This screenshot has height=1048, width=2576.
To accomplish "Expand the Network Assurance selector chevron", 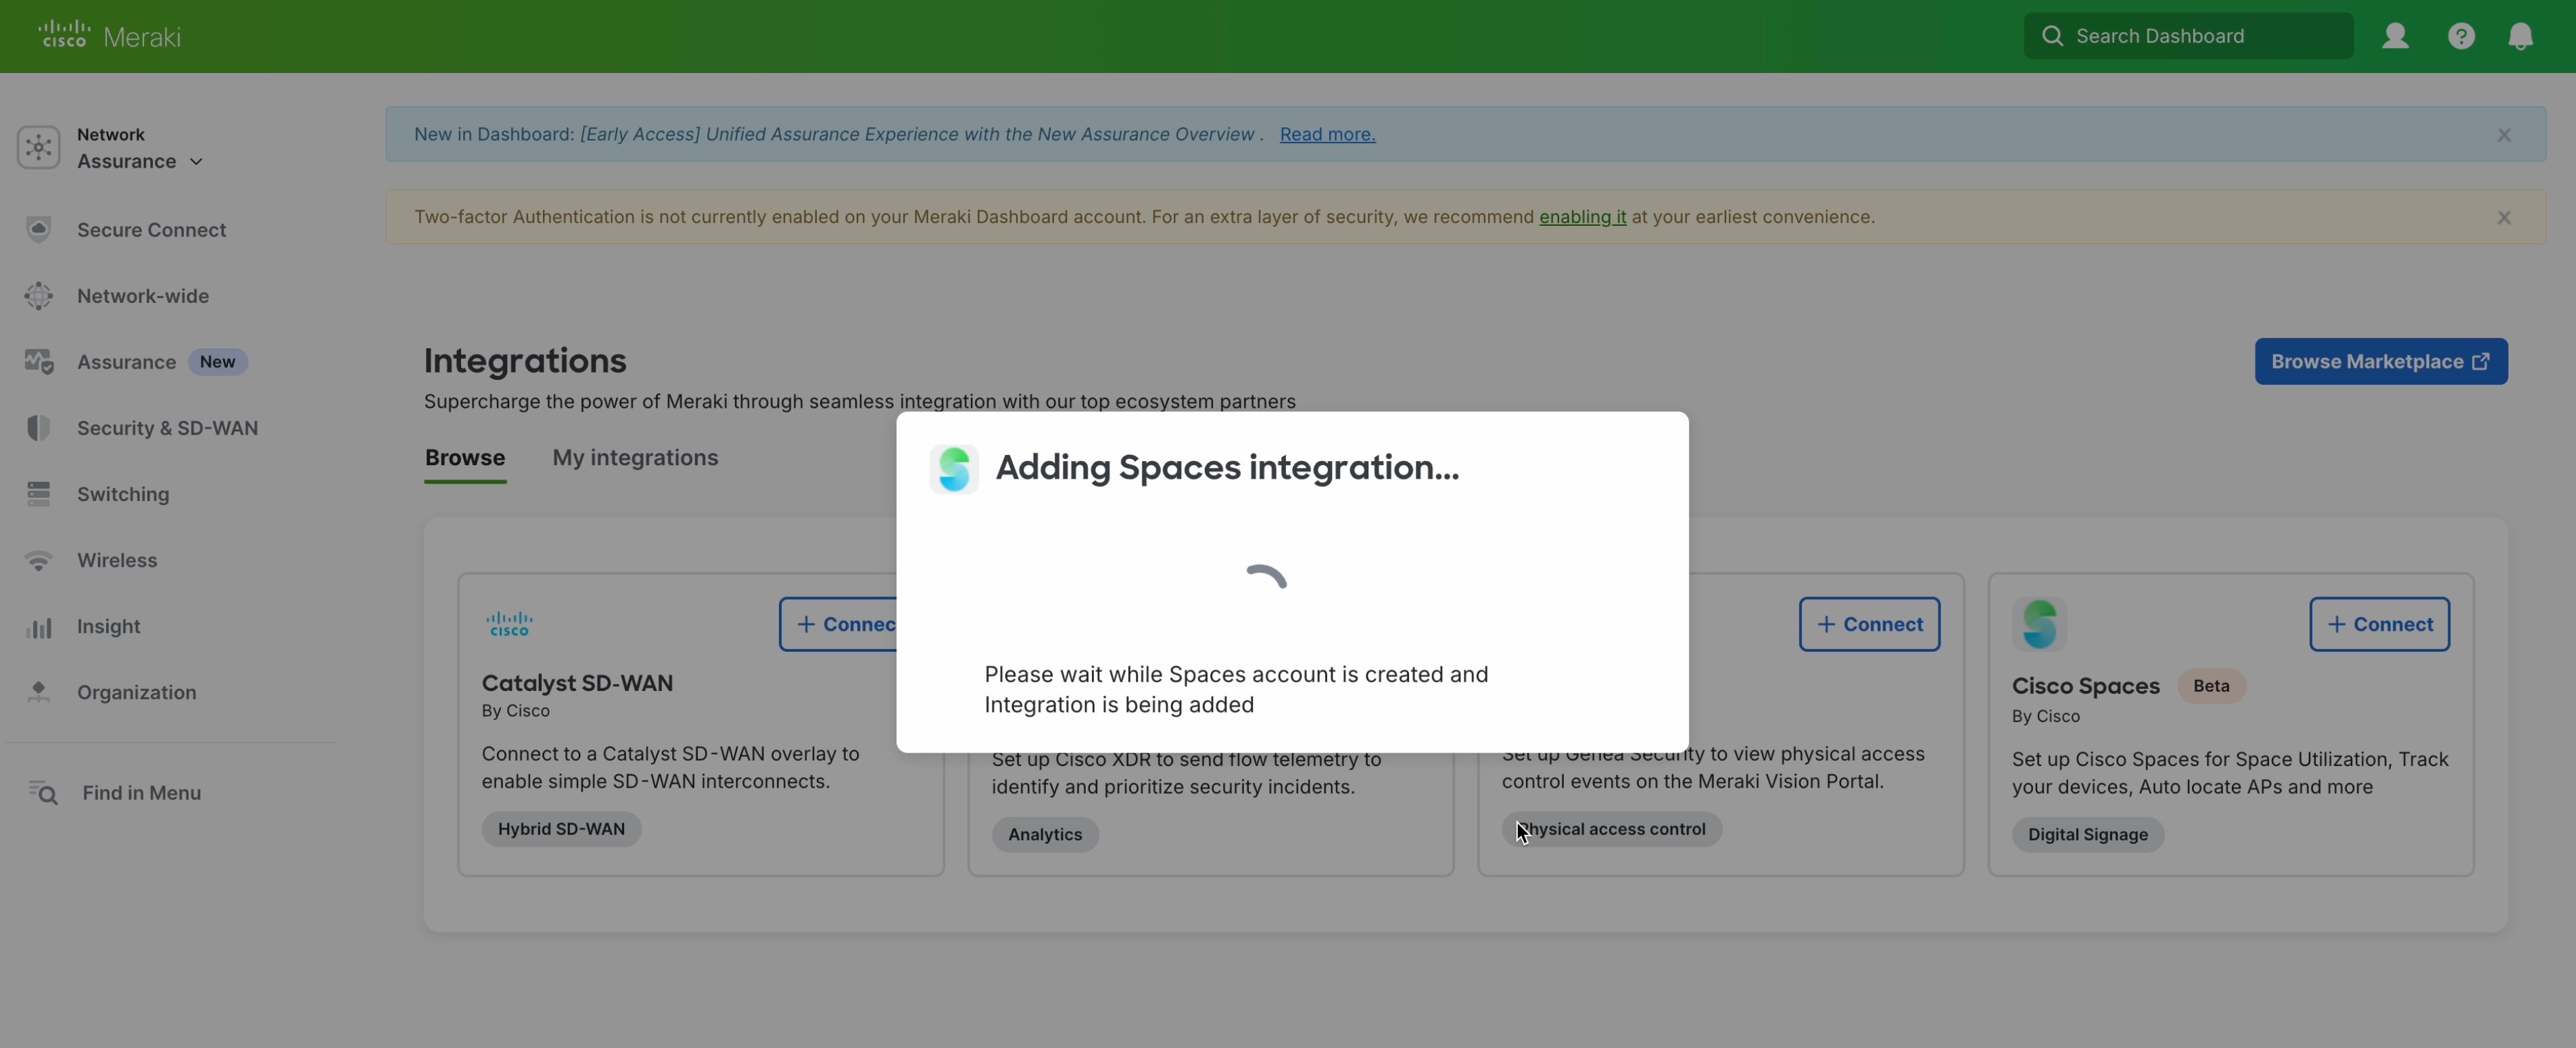I will pyautogui.click(x=196, y=162).
